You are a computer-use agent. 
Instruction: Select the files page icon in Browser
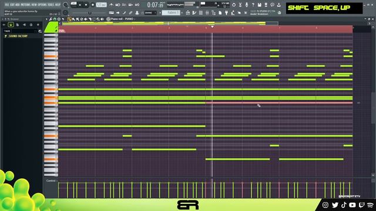(18, 25)
